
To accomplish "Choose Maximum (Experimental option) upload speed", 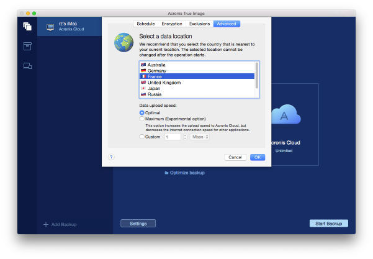I will pyautogui.click(x=142, y=119).
